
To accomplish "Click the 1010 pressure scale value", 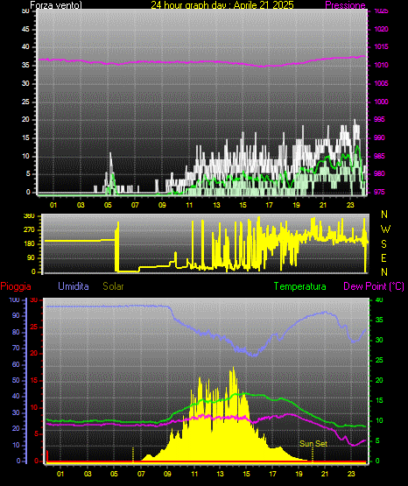I will point(381,65).
